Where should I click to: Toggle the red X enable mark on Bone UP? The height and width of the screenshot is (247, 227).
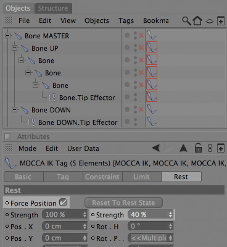(141, 48)
